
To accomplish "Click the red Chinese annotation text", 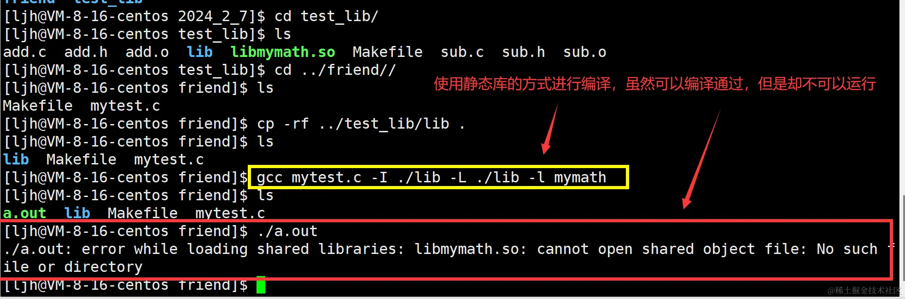I will (x=654, y=84).
